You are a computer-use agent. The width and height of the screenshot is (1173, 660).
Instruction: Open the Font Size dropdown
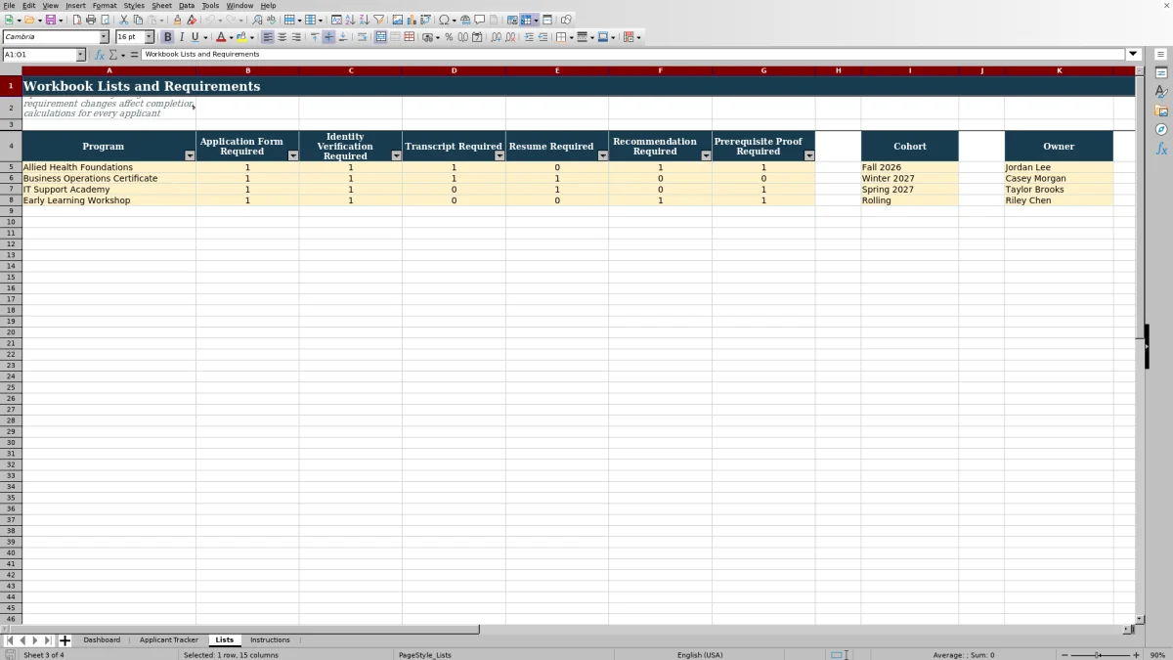click(150, 37)
